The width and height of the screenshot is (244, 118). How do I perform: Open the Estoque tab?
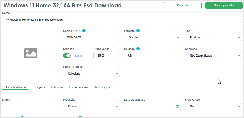point(57,87)
